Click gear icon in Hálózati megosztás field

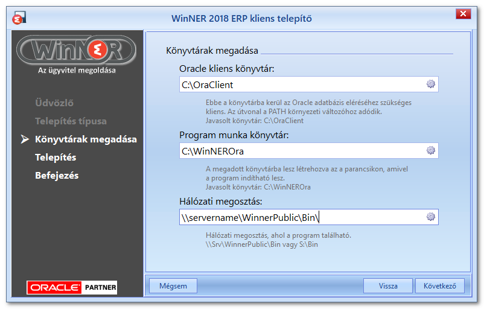pyautogui.click(x=431, y=217)
